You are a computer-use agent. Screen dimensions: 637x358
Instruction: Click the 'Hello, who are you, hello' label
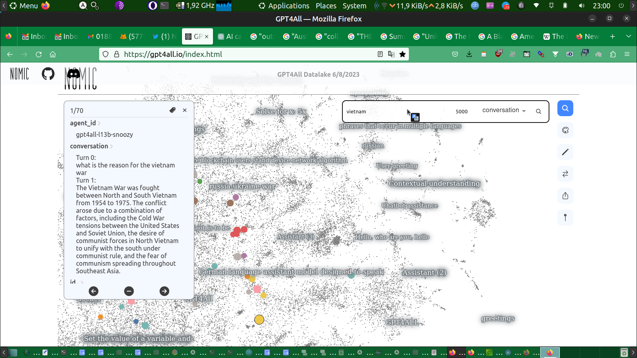click(x=392, y=237)
